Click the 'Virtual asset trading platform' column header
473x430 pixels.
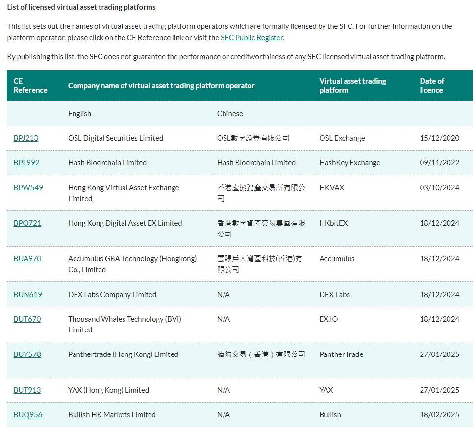click(x=352, y=86)
